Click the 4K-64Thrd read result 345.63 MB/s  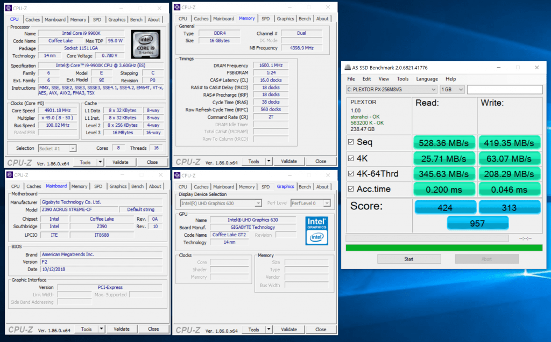pyautogui.click(x=444, y=174)
